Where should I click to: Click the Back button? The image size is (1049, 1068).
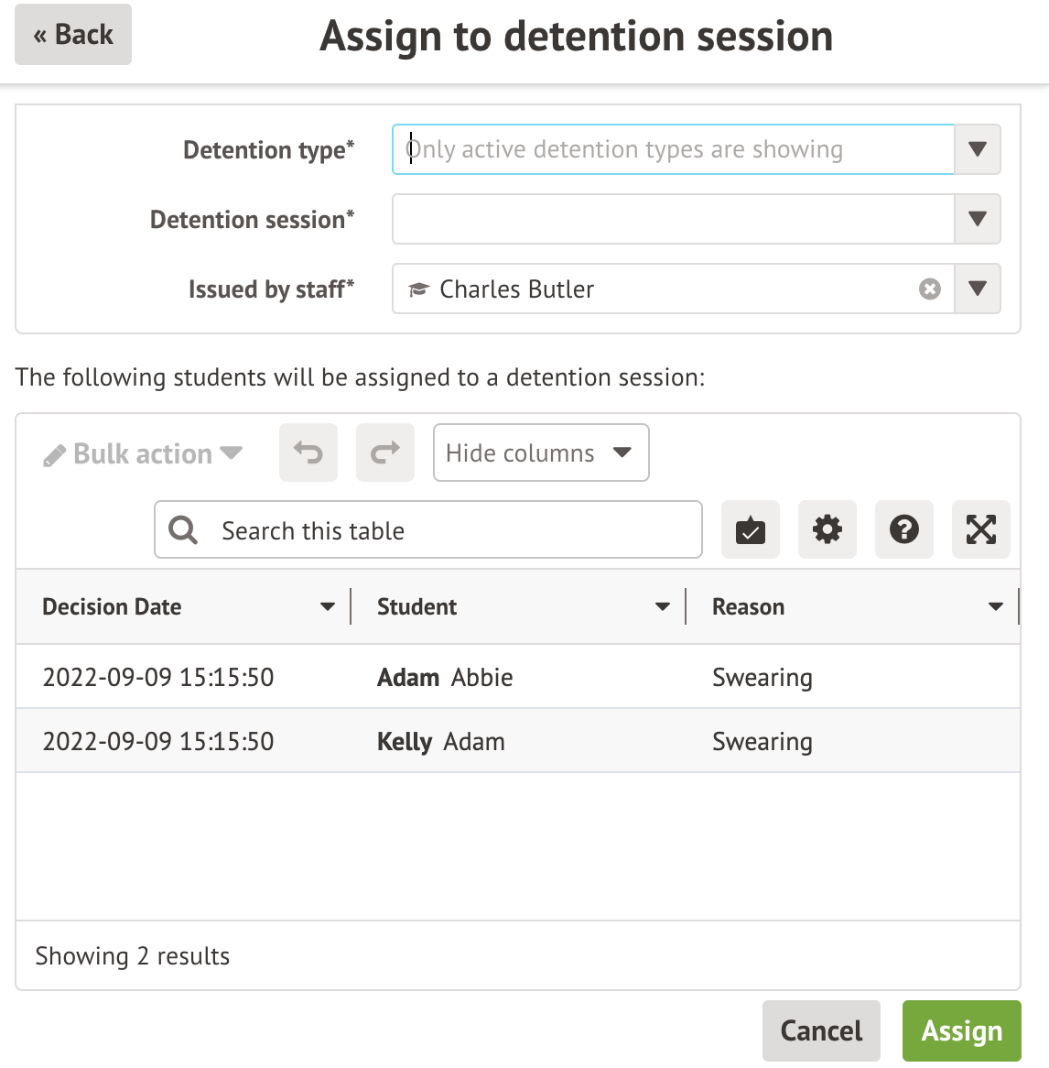coord(72,34)
